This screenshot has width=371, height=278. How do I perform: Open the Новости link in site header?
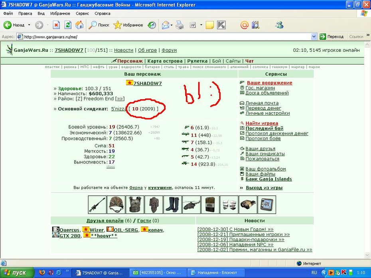click(124, 50)
